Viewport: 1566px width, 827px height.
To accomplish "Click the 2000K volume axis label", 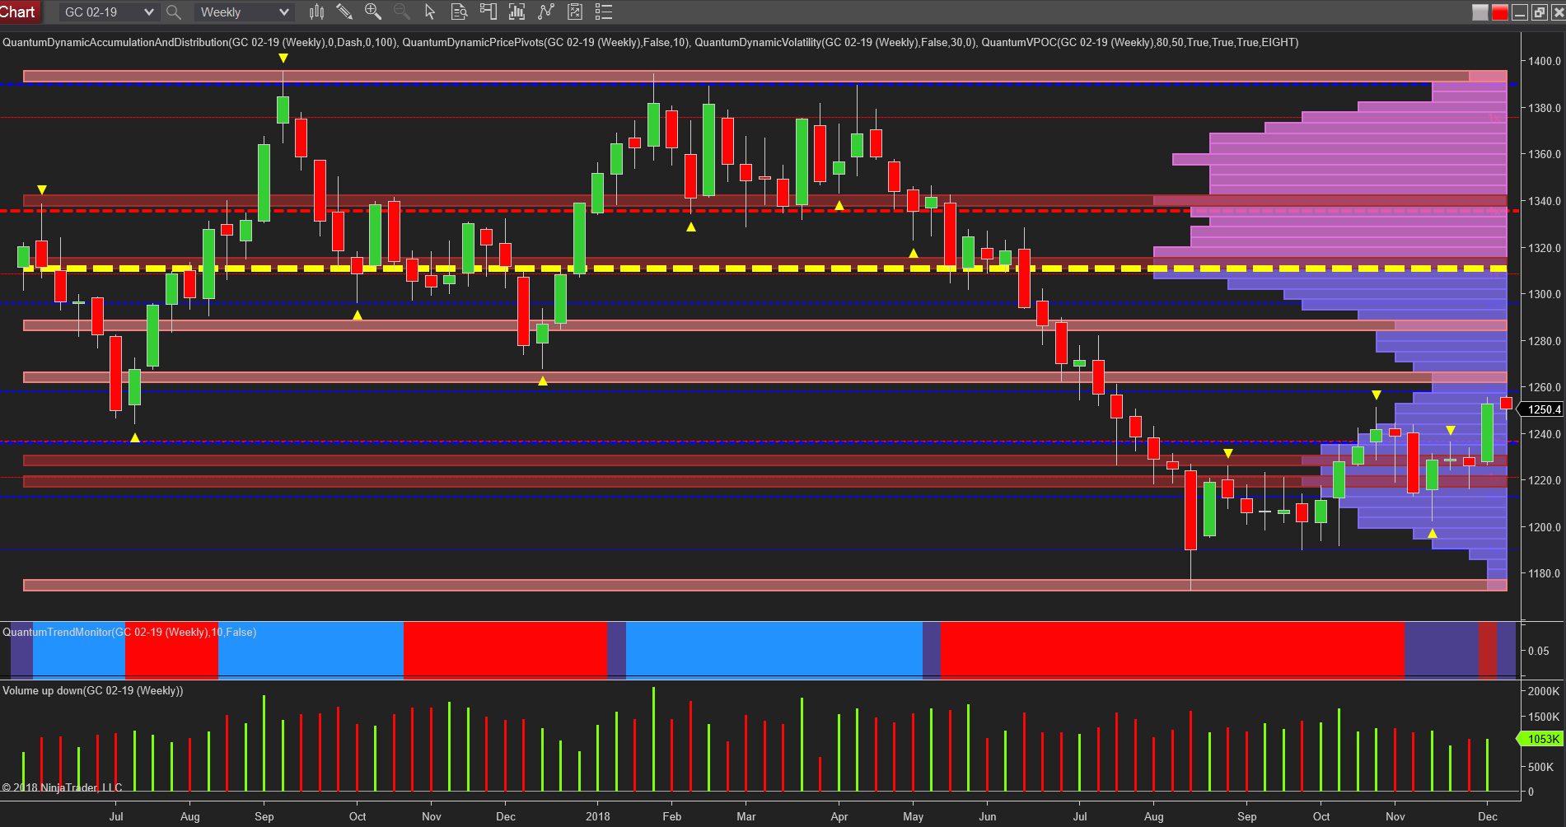I will [x=1544, y=691].
